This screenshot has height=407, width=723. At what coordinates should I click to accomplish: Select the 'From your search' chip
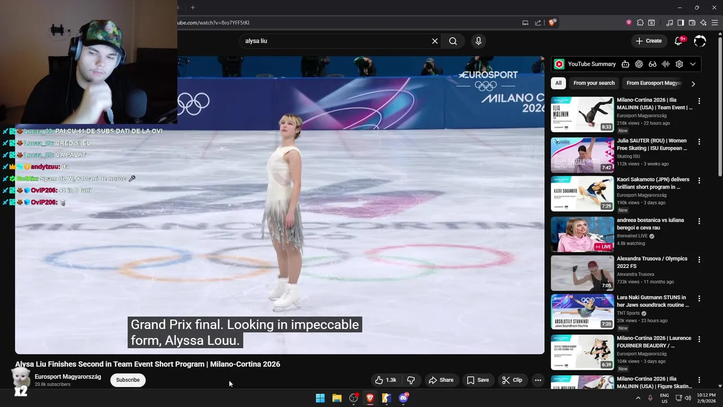pyautogui.click(x=594, y=83)
